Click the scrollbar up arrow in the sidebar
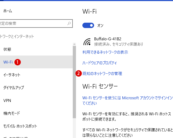The width and height of the screenshot is (173, 138). coord(74,44)
